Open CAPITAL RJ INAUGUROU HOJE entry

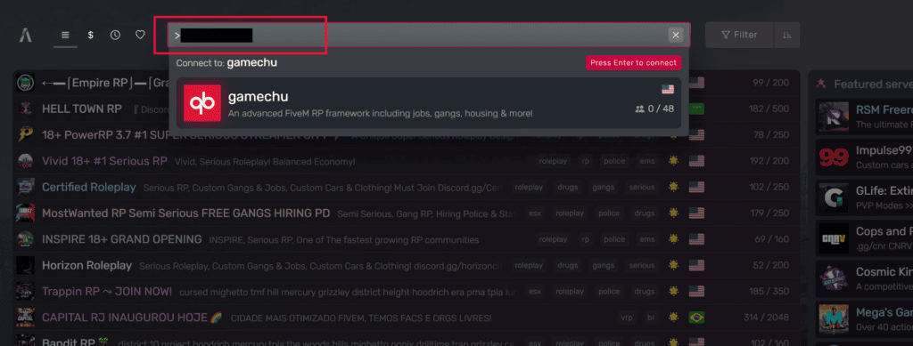tap(407, 318)
